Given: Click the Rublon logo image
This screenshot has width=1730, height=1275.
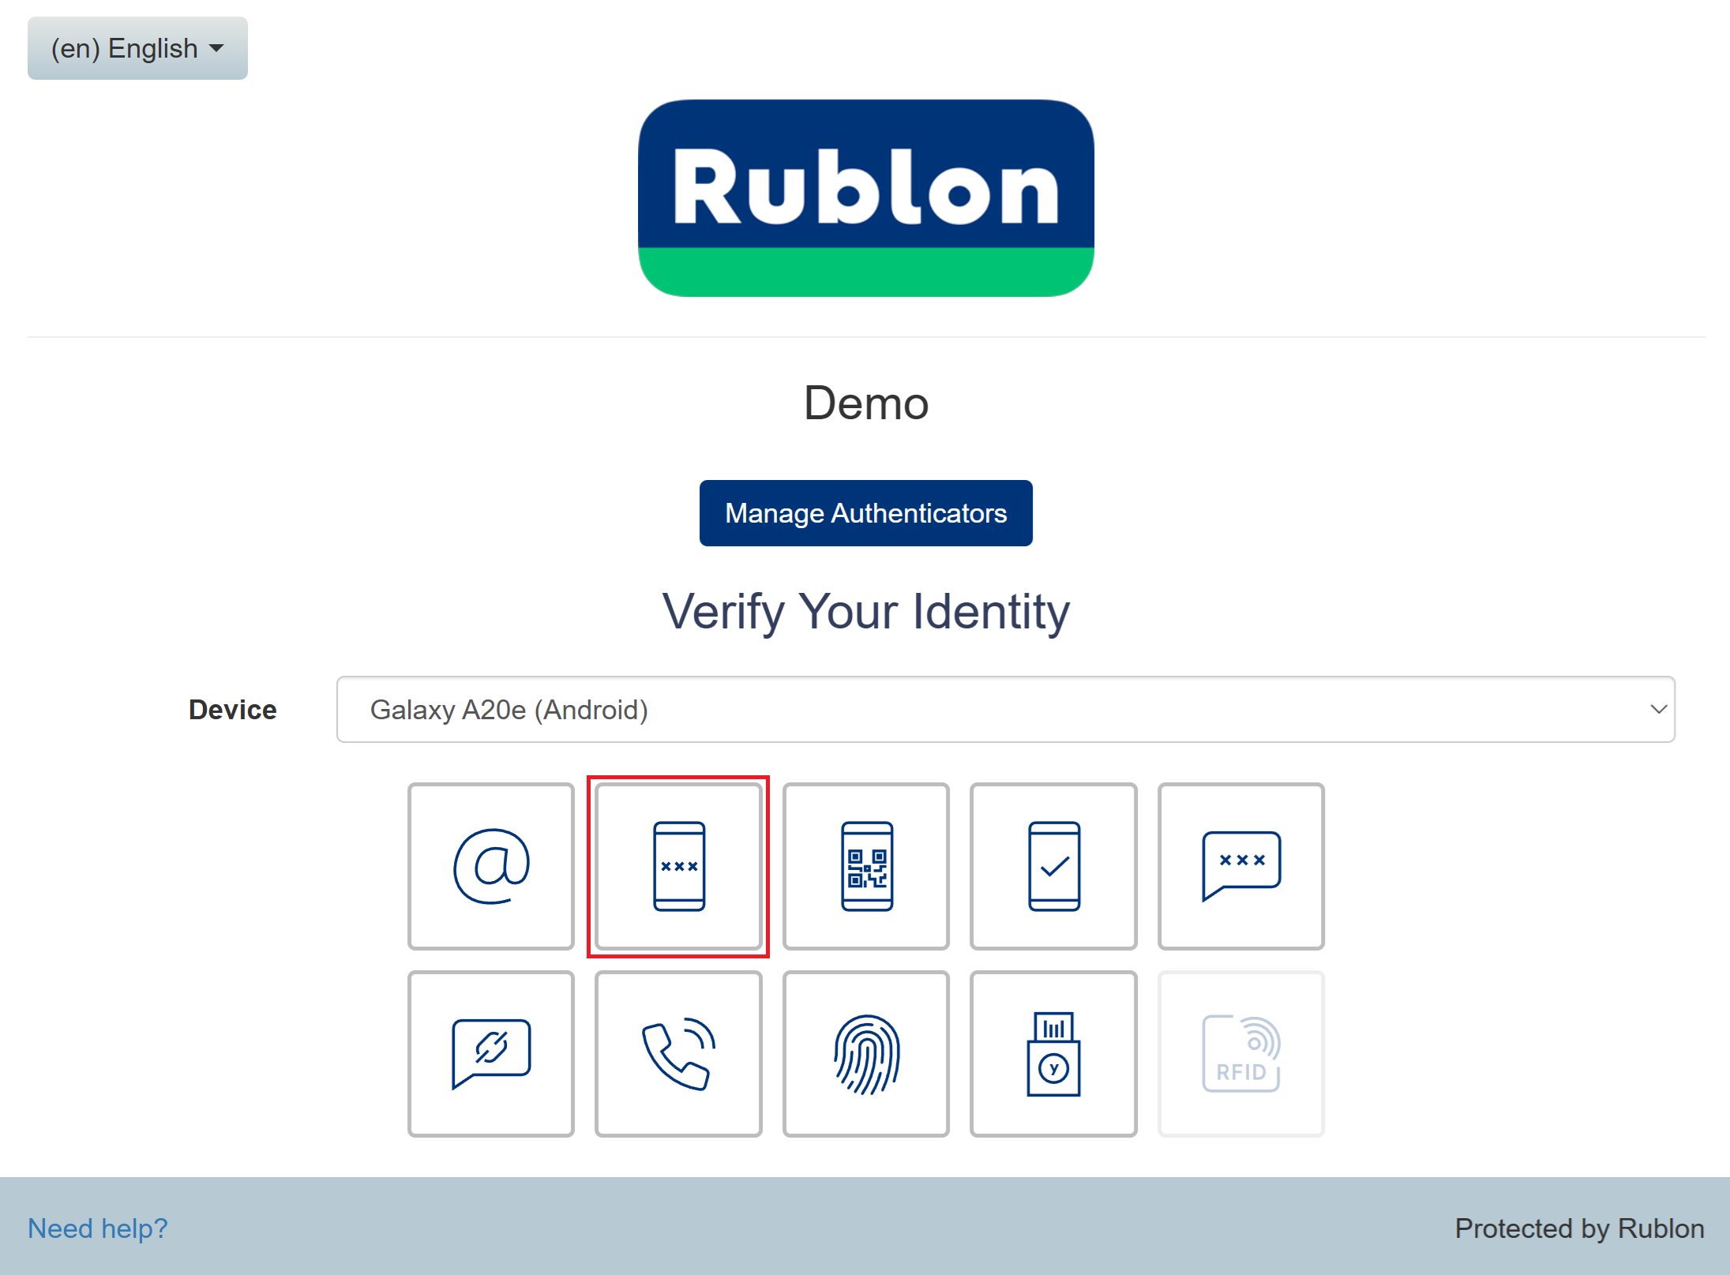Looking at the screenshot, I should point(865,197).
